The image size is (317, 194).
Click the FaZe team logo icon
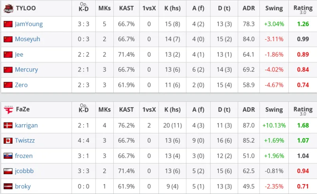tap(8, 110)
